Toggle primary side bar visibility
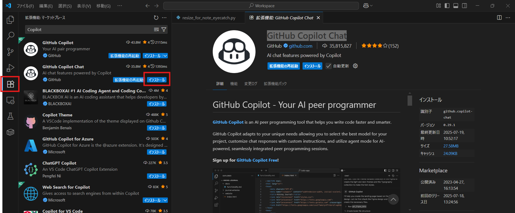The height and width of the screenshot is (213, 515). point(447,6)
